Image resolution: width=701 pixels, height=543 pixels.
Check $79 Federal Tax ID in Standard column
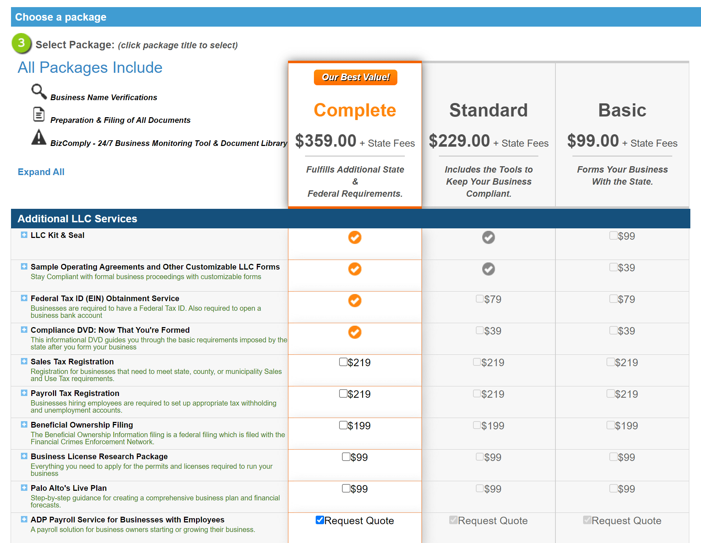(480, 299)
